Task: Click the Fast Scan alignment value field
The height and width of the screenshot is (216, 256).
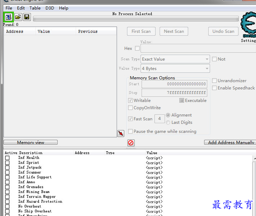Action: (x=160, y=119)
